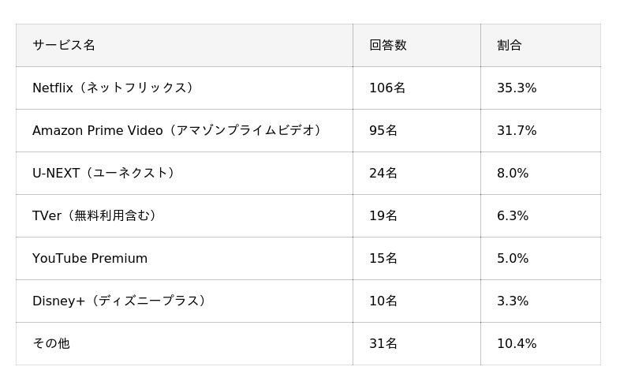Select the 31.7% percentage cell
Image resolution: width=631 pixels, height=389 pixels.
click(x=517, y=131)
